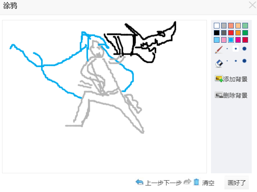Click the add background picture icon
This screenshot has height=192, width=257.
click(219, 79)
